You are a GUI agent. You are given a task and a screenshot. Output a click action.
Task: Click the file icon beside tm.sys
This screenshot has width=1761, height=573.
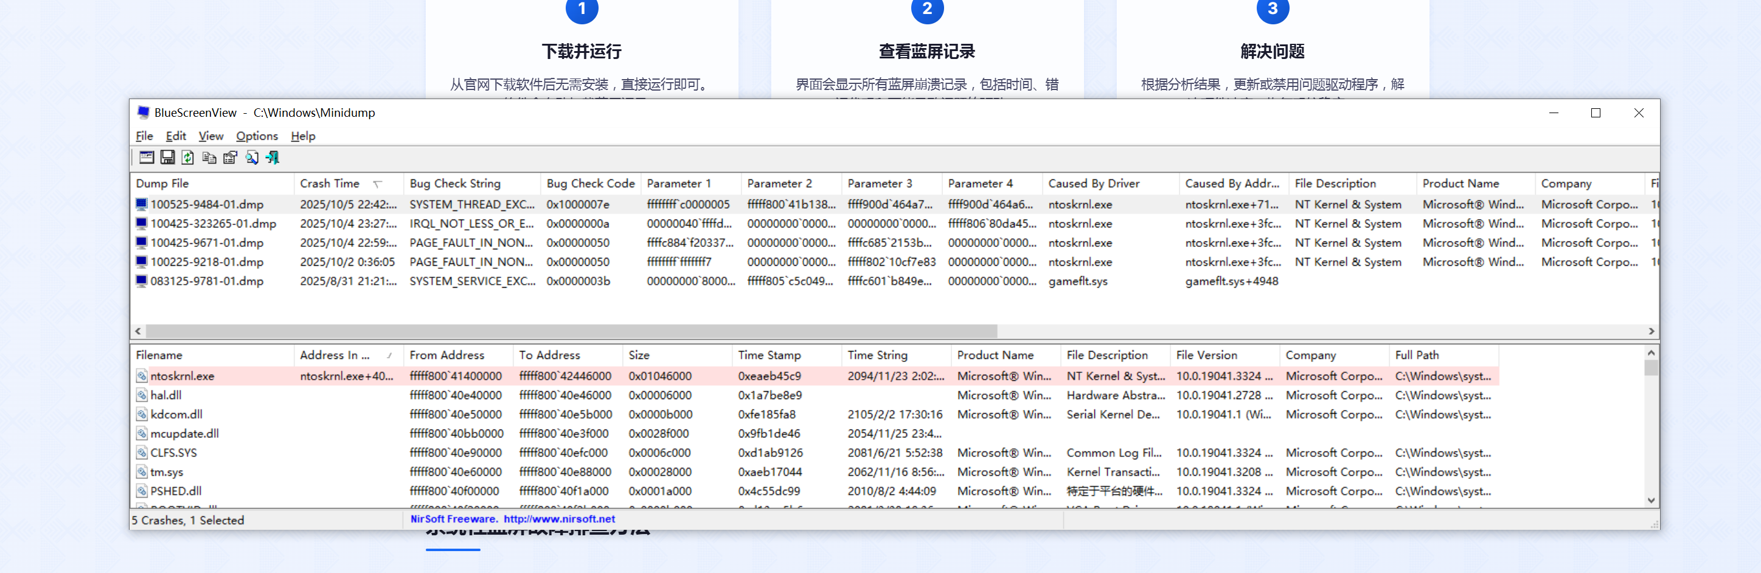pos(142,471)
